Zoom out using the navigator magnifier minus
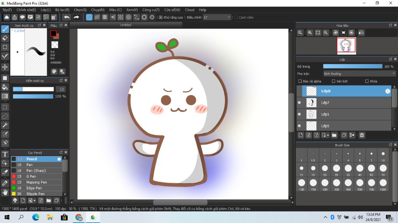 click(x=326, y=33)
